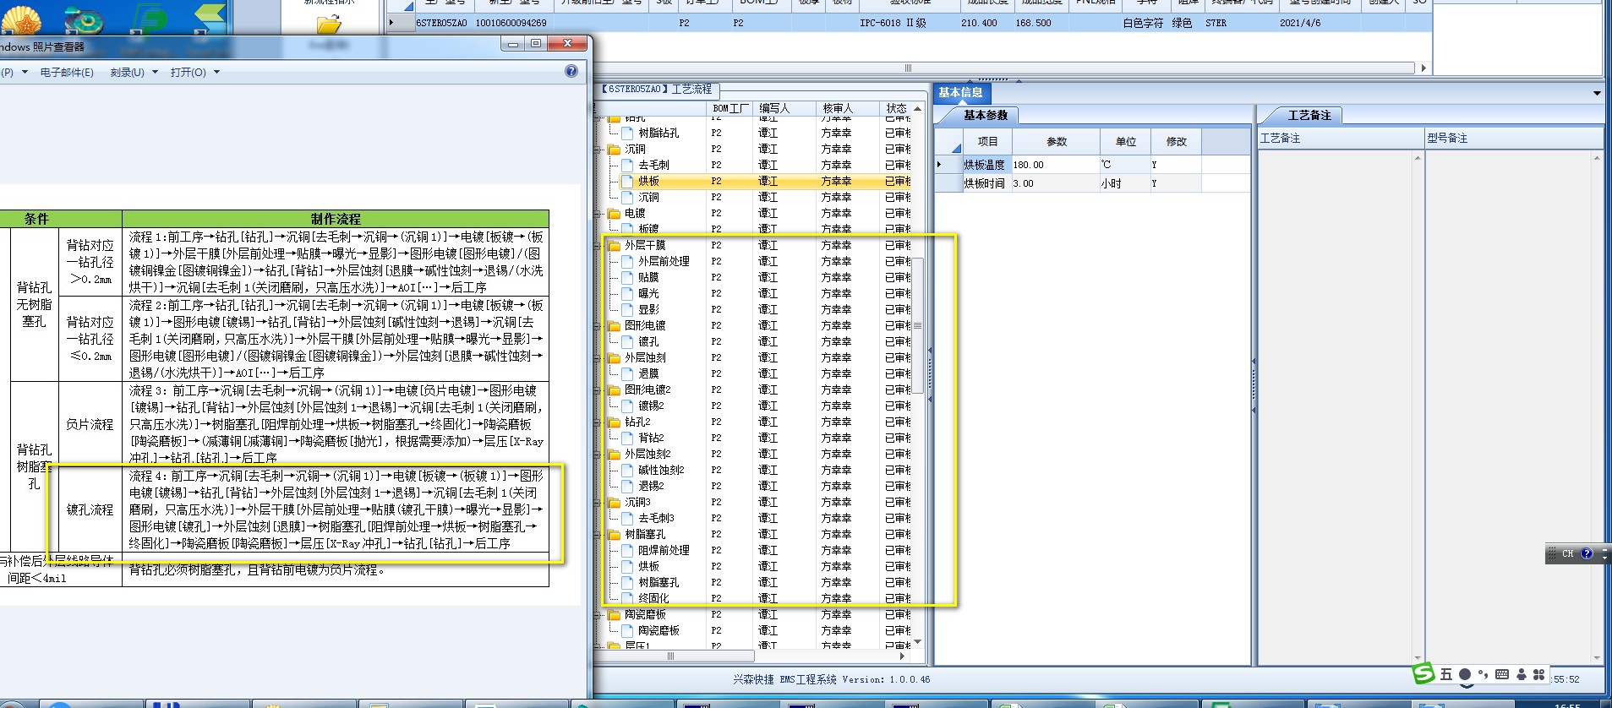Click the document icon beside 显影
Screen dimensions: 1612x708
tap(627, 309)
